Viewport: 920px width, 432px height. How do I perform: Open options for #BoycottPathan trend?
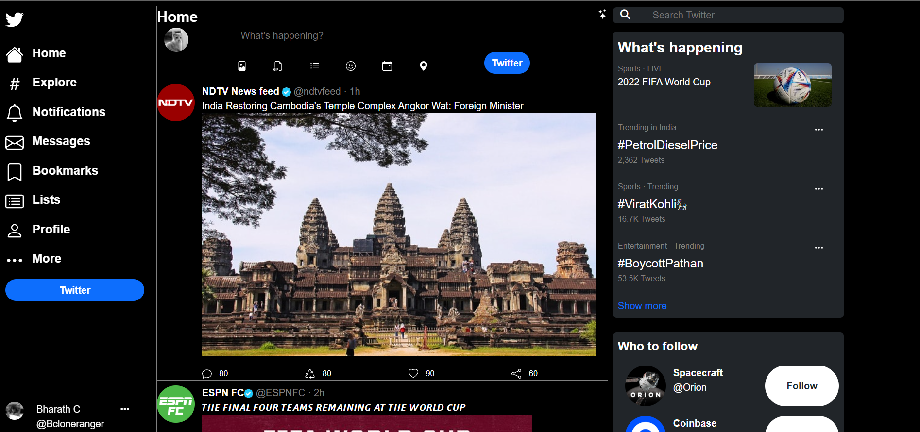pyautogui.click(x=819, y=248)
